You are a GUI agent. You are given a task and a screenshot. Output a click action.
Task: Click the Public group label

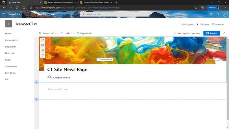[188, 24]
